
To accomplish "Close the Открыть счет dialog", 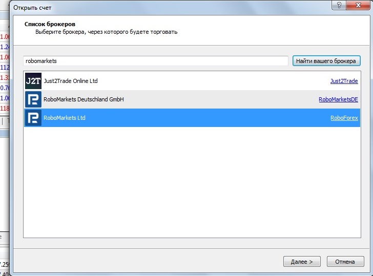I will (358, 5).
